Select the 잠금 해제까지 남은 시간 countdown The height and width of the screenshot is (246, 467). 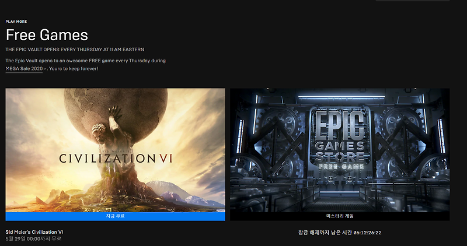coord(340,233)
